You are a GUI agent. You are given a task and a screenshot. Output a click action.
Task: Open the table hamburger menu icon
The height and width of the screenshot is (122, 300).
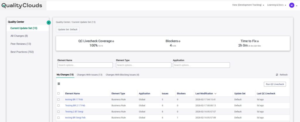click(x=59, y=84)
